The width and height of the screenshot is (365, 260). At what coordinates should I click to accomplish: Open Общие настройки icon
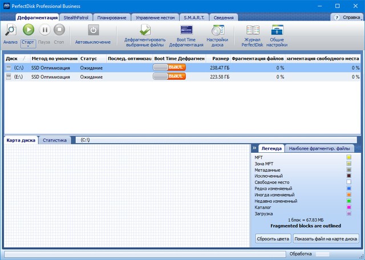pyautogui.click(x=277, y=30)
